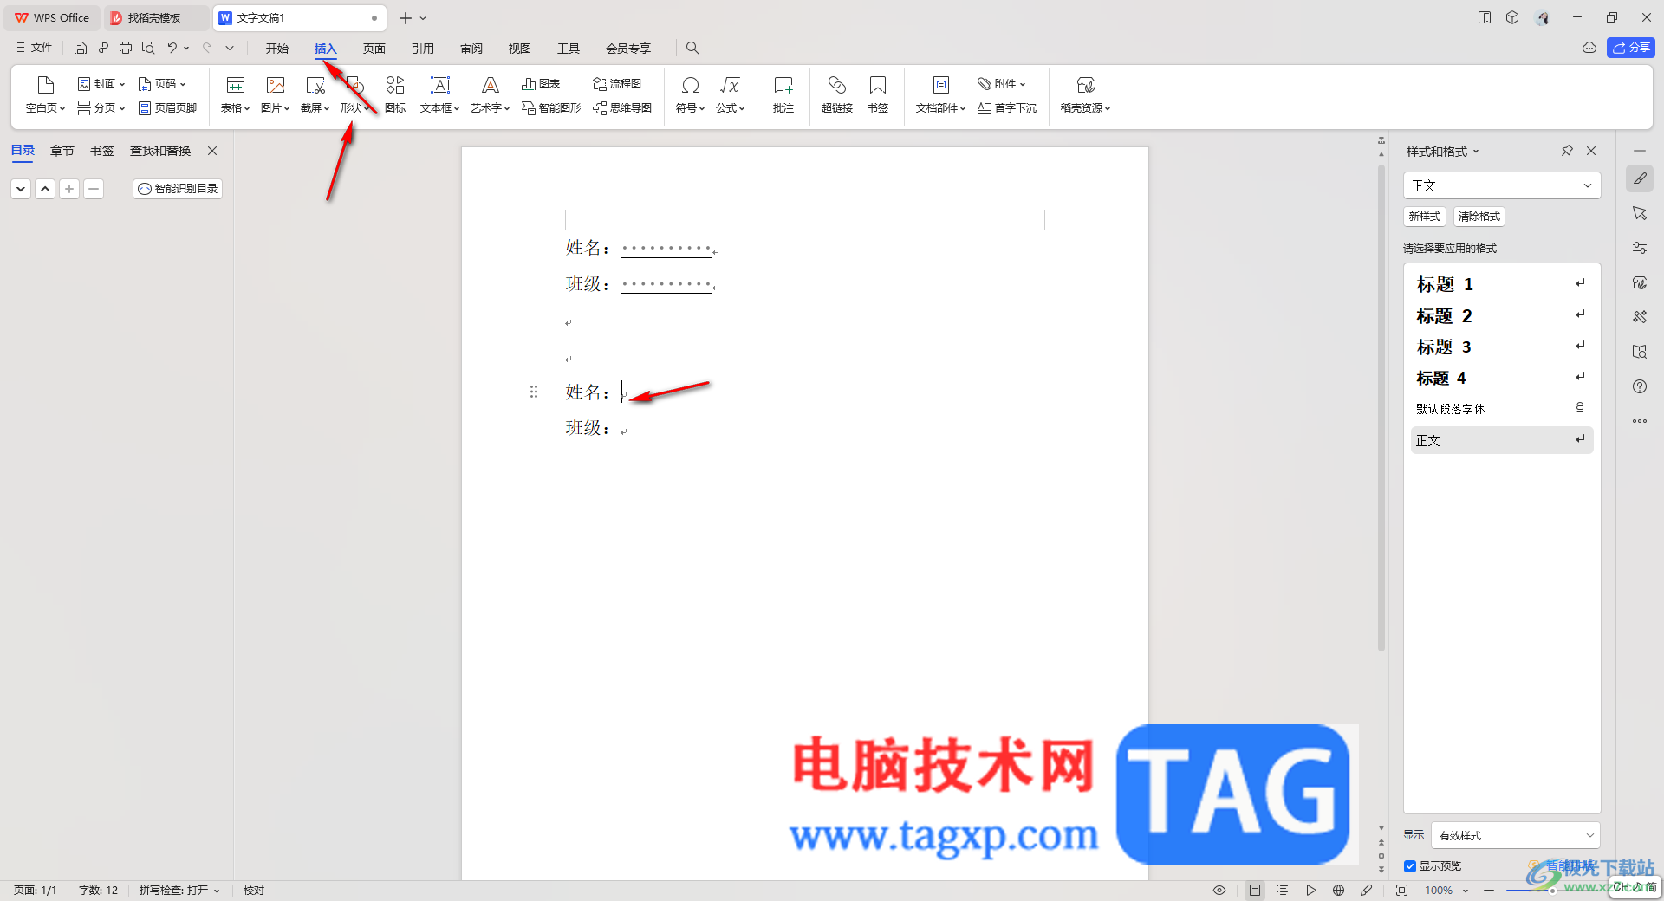Insert a blank page (空白页)
Viewport: 1664px width, 901px height.
coord(45,95)
